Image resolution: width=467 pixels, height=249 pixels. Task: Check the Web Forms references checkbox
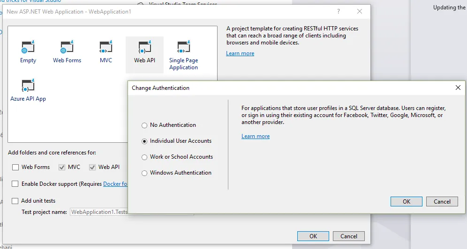point(15,167)
